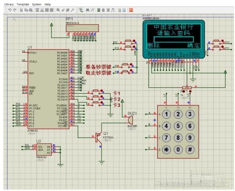Tap keypad key 7
The height and width of the screenshot is (191, 235).
pos(166,138)
